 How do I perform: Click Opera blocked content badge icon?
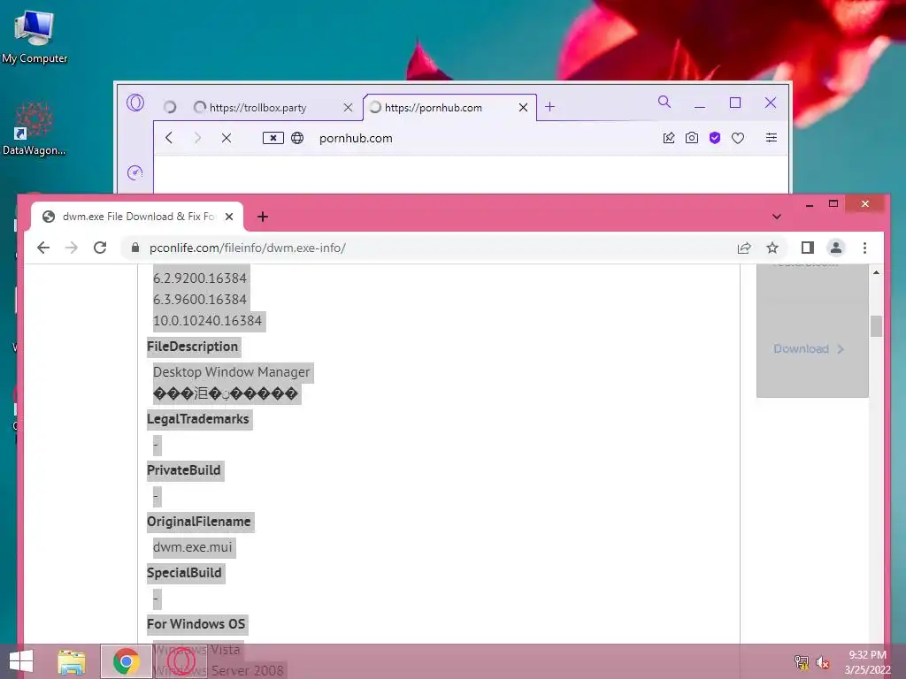pyautogui.click(x=273, y=138)
